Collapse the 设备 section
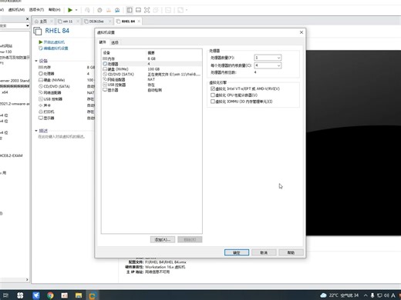Viewport: 401px width, 300px height. [36, 61]
